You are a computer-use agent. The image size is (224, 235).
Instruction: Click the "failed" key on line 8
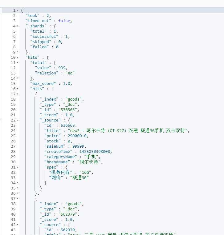point(39,47)
